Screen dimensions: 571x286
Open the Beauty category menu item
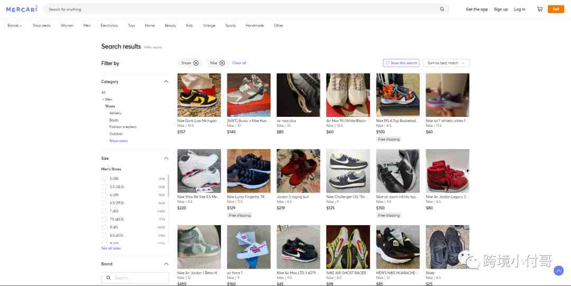[x=170, y=25]
